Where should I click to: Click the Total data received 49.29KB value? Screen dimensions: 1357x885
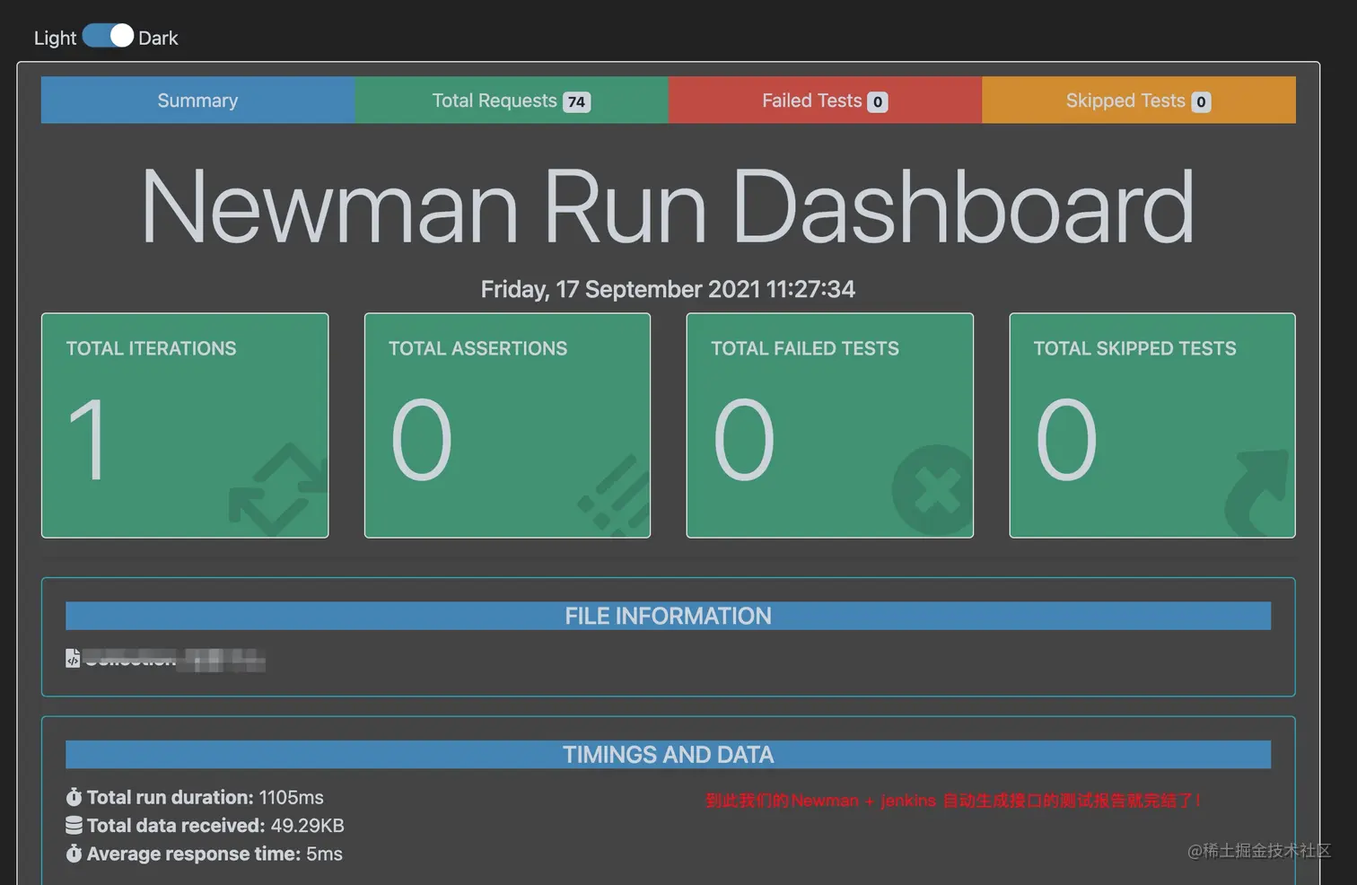pyautogui.click(x=307, y=826)
